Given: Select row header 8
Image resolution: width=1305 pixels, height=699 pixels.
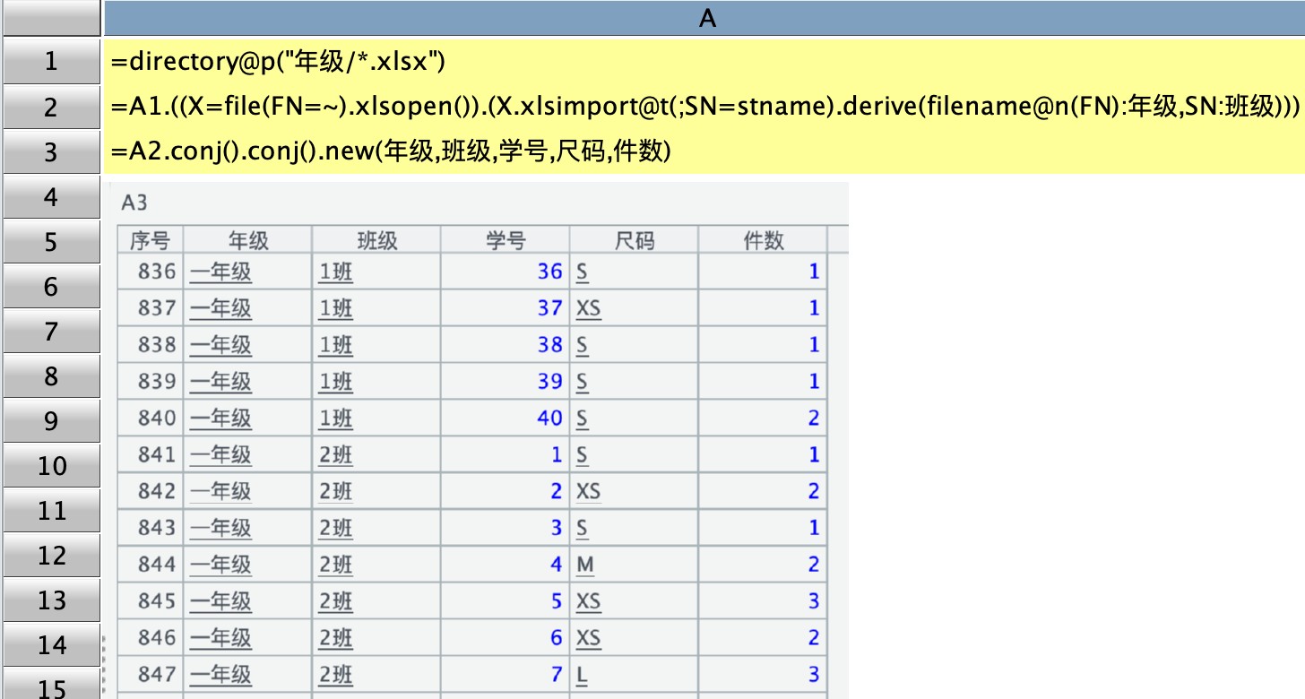Looking at the screenshot, I should click(50, 375).
